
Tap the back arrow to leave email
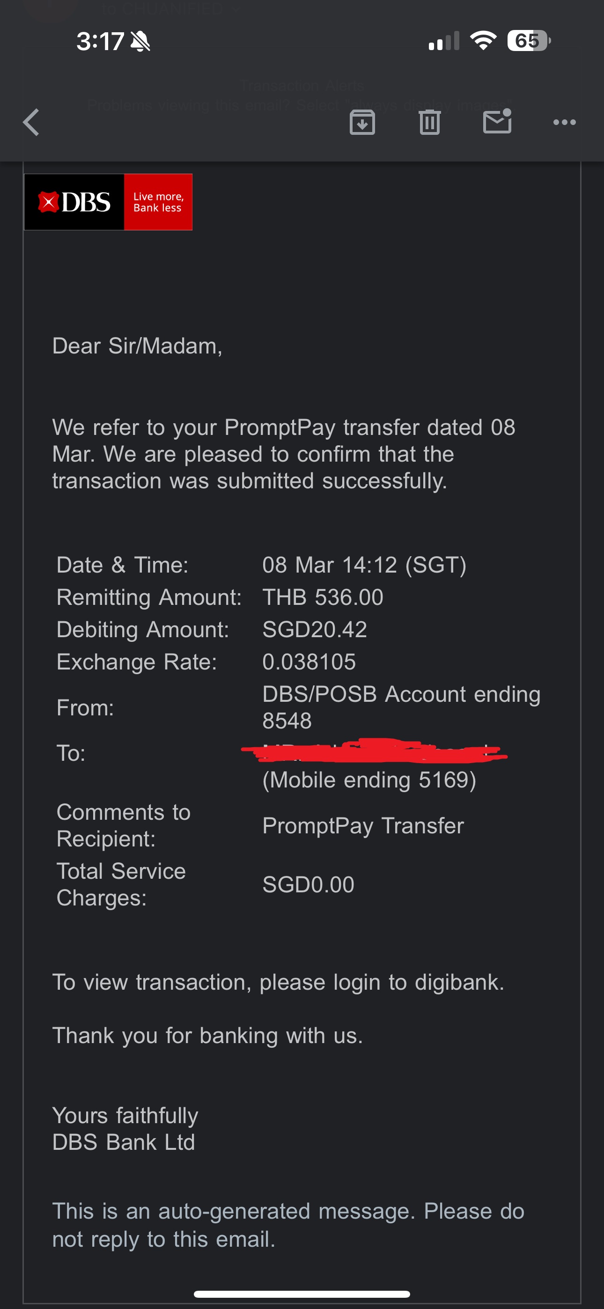coord(31,123)
